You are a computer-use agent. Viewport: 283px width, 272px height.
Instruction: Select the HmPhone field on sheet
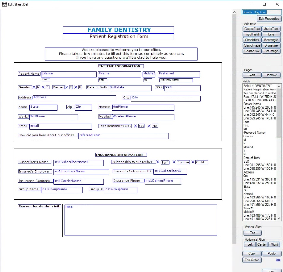pos(143,108)
